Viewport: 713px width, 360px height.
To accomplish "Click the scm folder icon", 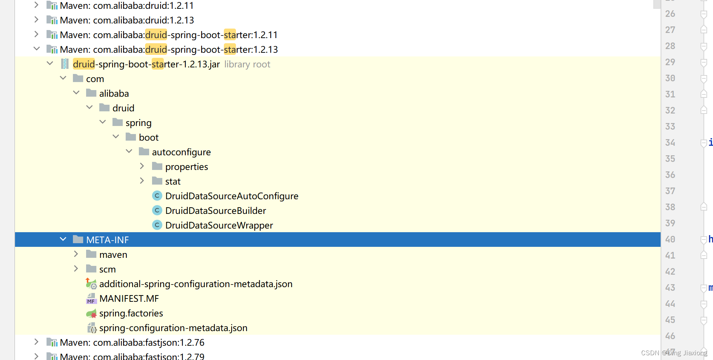I will pos(91,269).
